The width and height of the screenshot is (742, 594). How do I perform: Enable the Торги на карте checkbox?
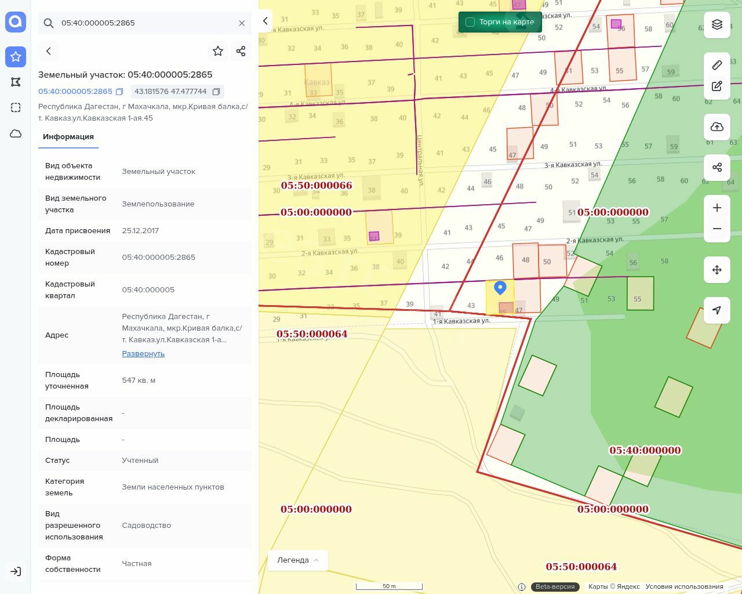[470, 22]
